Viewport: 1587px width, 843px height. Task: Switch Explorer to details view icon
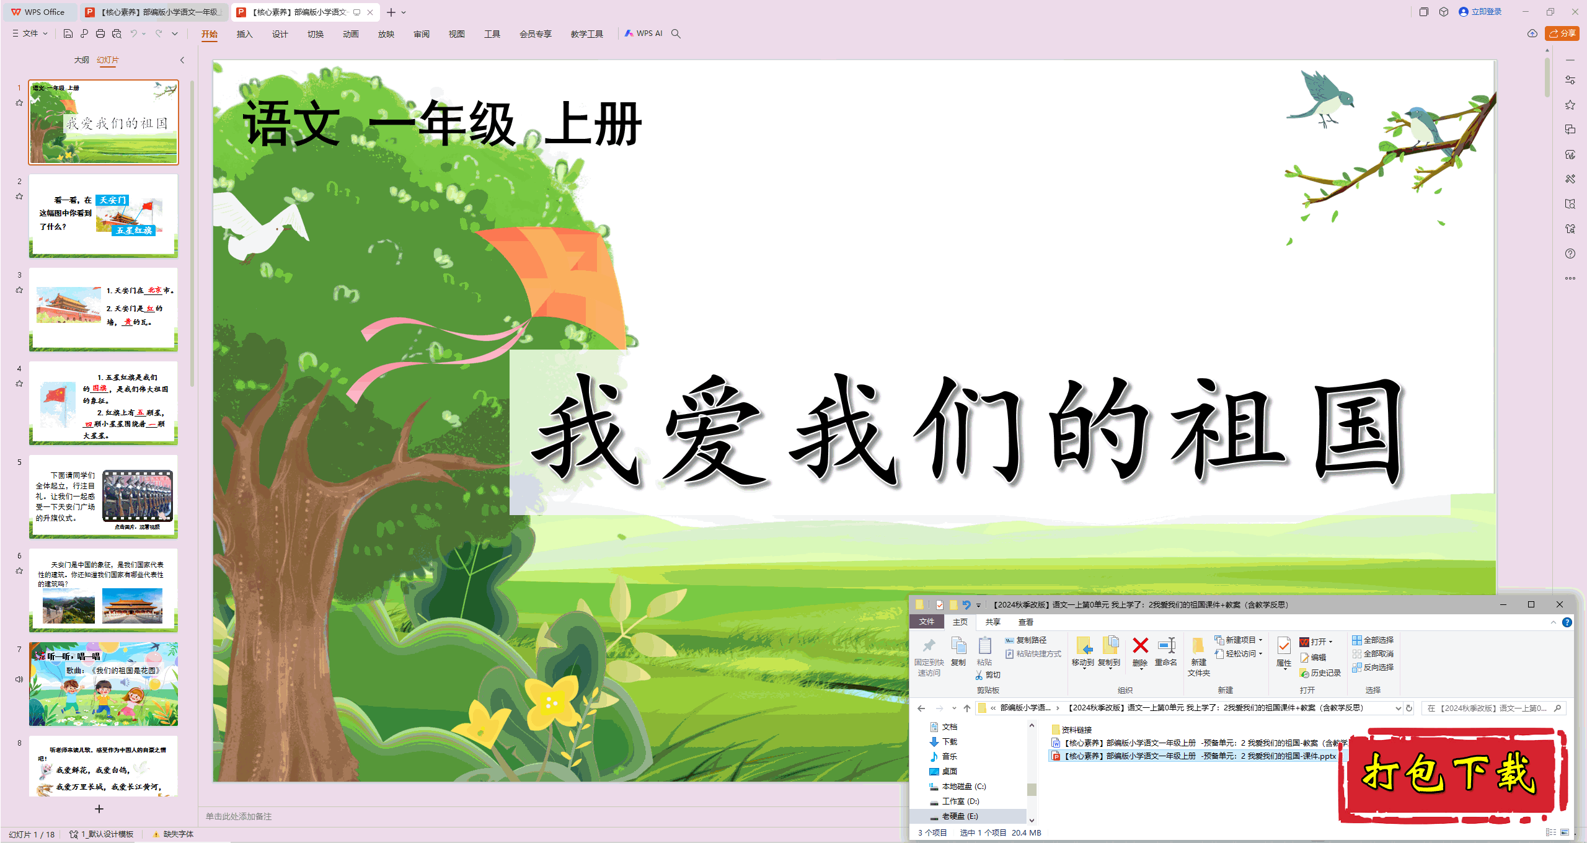pyautogui.click(x=1550, y=832)
